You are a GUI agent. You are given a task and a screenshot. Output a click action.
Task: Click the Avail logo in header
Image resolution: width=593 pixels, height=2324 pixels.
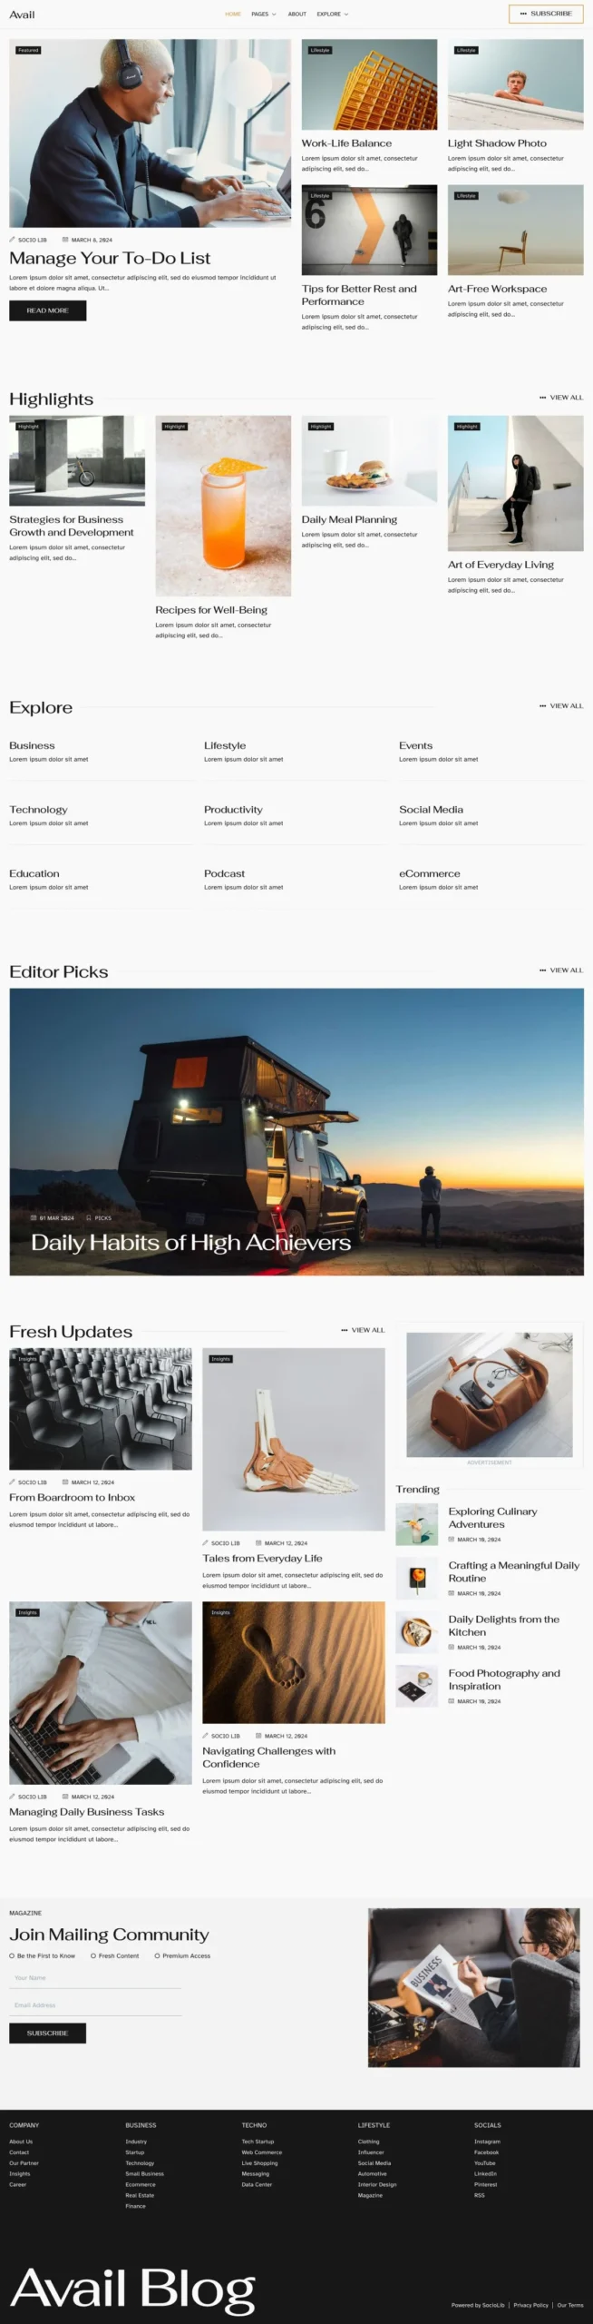click(x=22, y=15)
